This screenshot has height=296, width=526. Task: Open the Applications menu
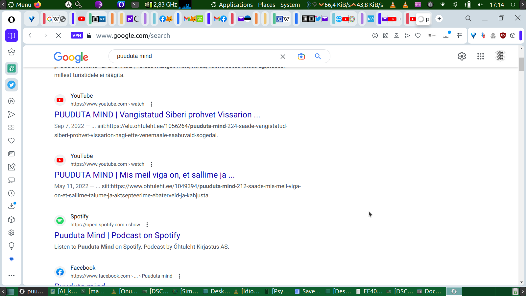point(232,5)
